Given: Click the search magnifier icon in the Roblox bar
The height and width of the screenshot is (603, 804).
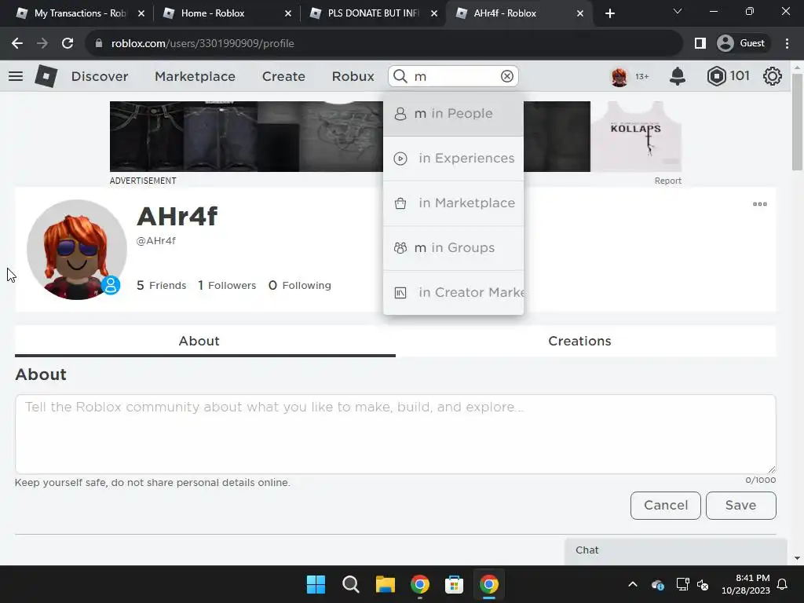Looking at the screenshot, I should click(x=400, y=76).
